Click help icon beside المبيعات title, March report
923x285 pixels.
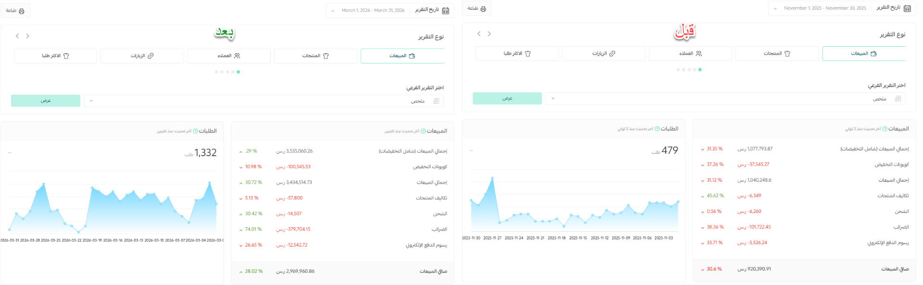(423, 131)
